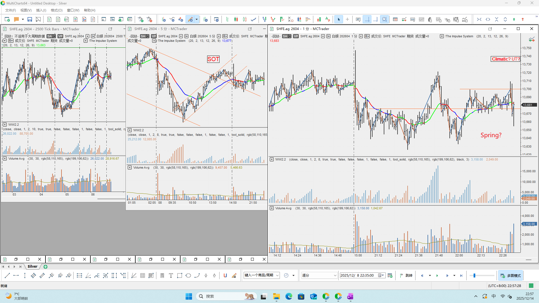Select the candlestick chart style icon

[x=236, y=19]
